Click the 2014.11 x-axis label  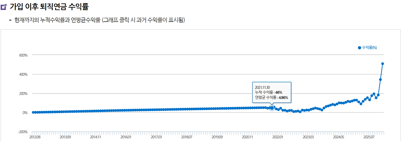(x=96, y=137)
